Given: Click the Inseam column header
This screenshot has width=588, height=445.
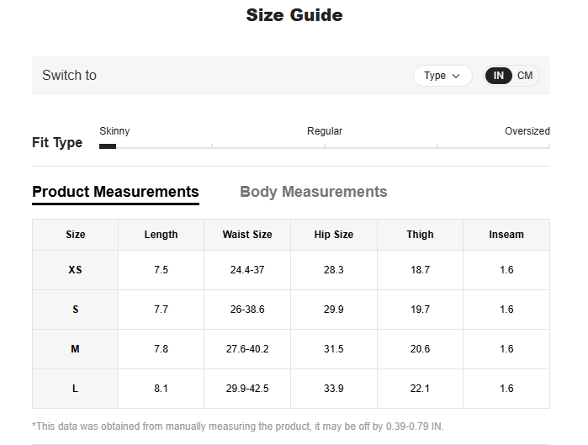Looking at the screenshot, I should 506,235.
